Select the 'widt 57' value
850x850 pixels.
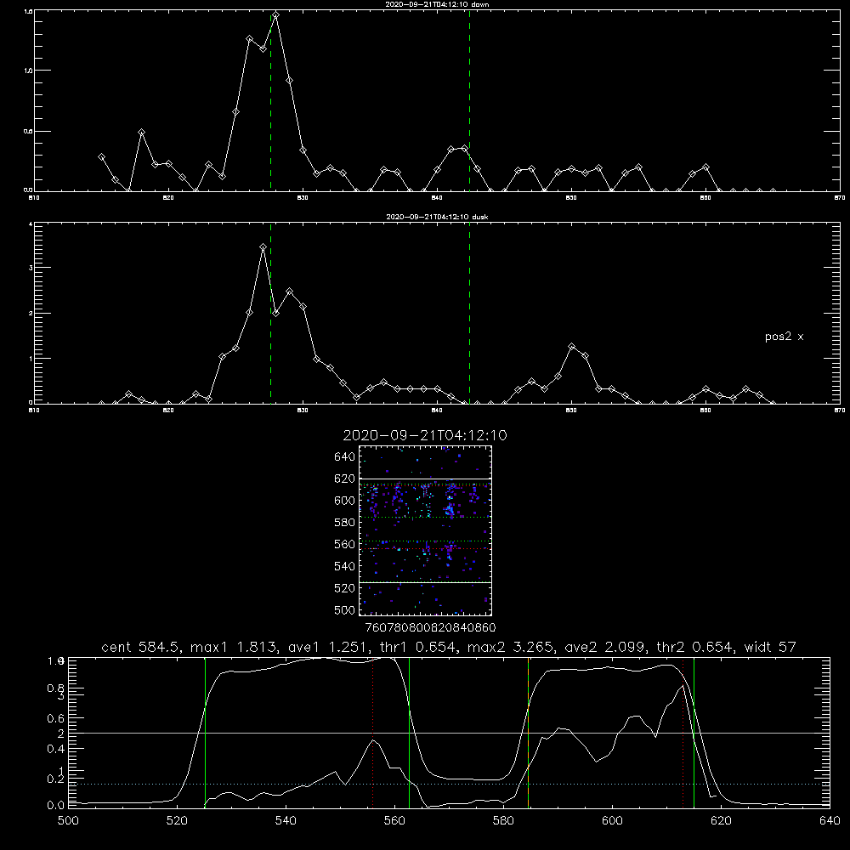(770, 647)
